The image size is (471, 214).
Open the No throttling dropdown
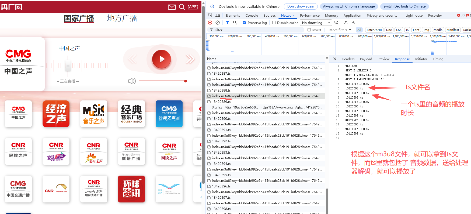[x=316, y=23]
